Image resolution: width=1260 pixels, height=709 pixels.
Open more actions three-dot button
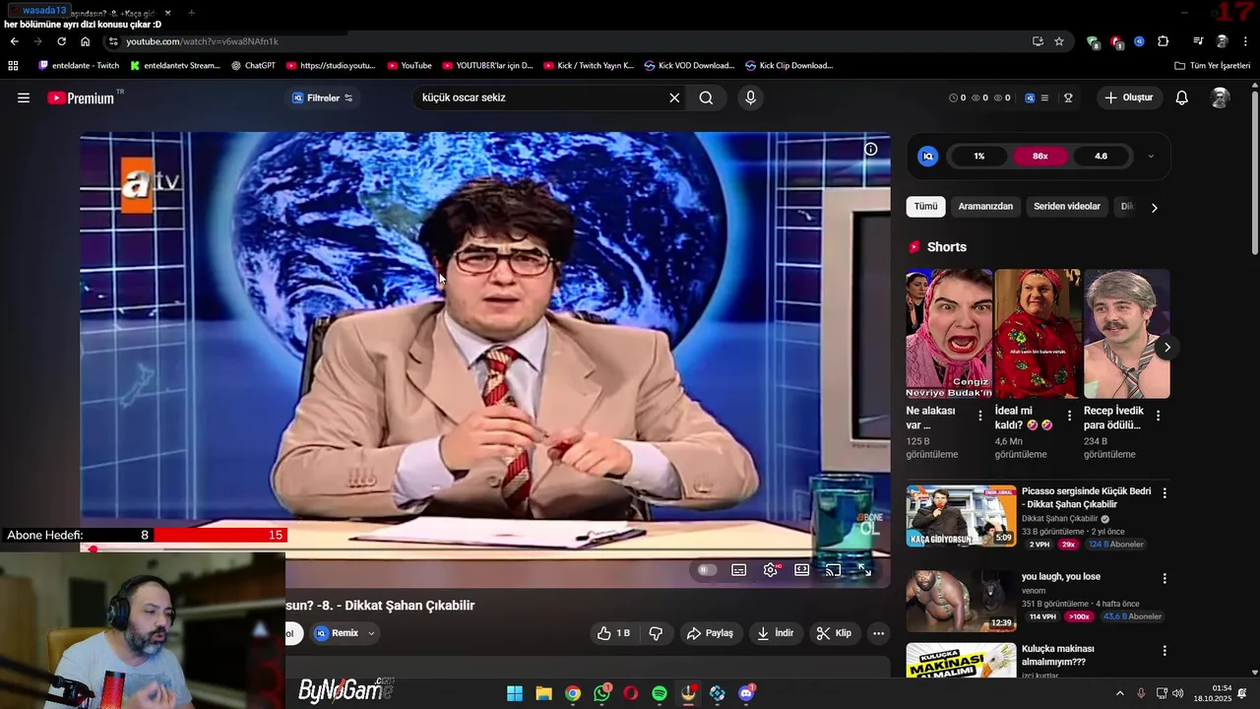(x=878, y=633)
